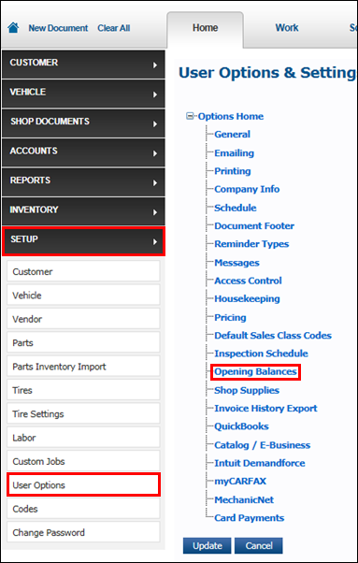Open Parts setup item
The height and width of the screenshot is (563, 358).
[x=83, y=342]
